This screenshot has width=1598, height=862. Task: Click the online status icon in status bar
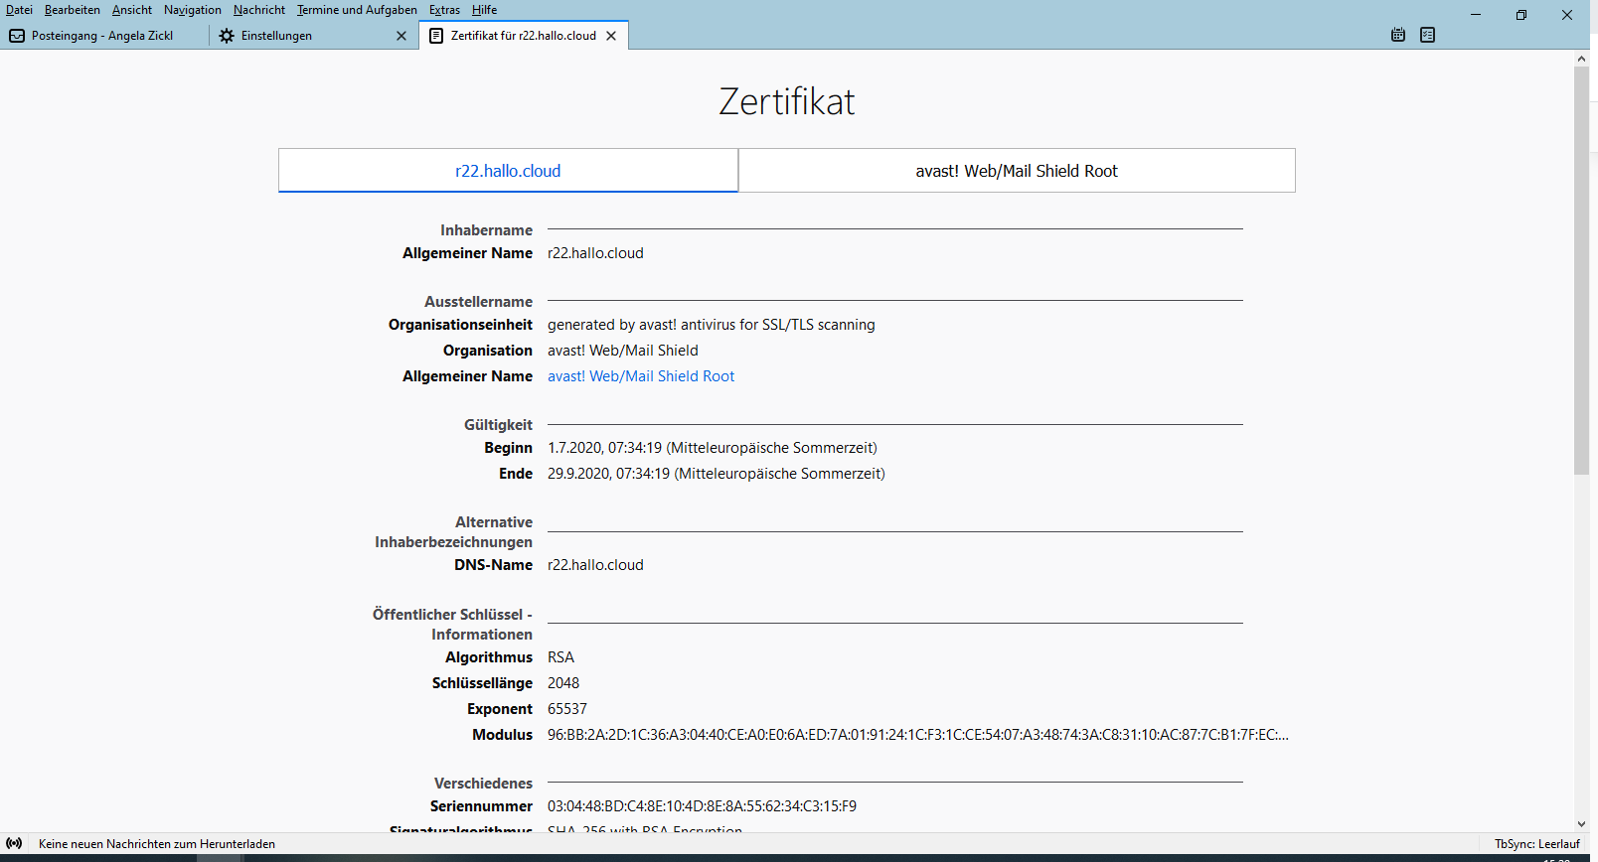click(14, 843)
